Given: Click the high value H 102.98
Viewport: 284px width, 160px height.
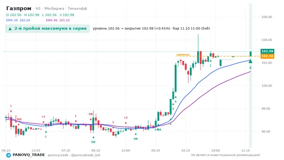Looking at the screenshot, I should [x=32, y=15].
